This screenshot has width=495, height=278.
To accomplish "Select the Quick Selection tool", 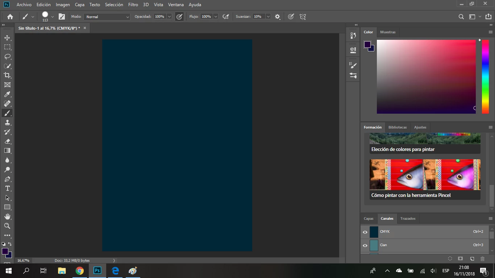I will 7,66.
